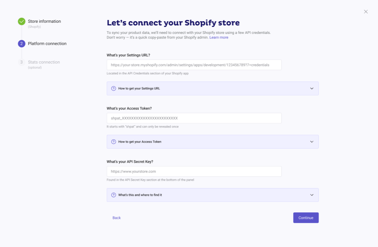This screenshot has height=247, width=378.
Task: Click the Settings URL question mark icon
Action: 113,88
